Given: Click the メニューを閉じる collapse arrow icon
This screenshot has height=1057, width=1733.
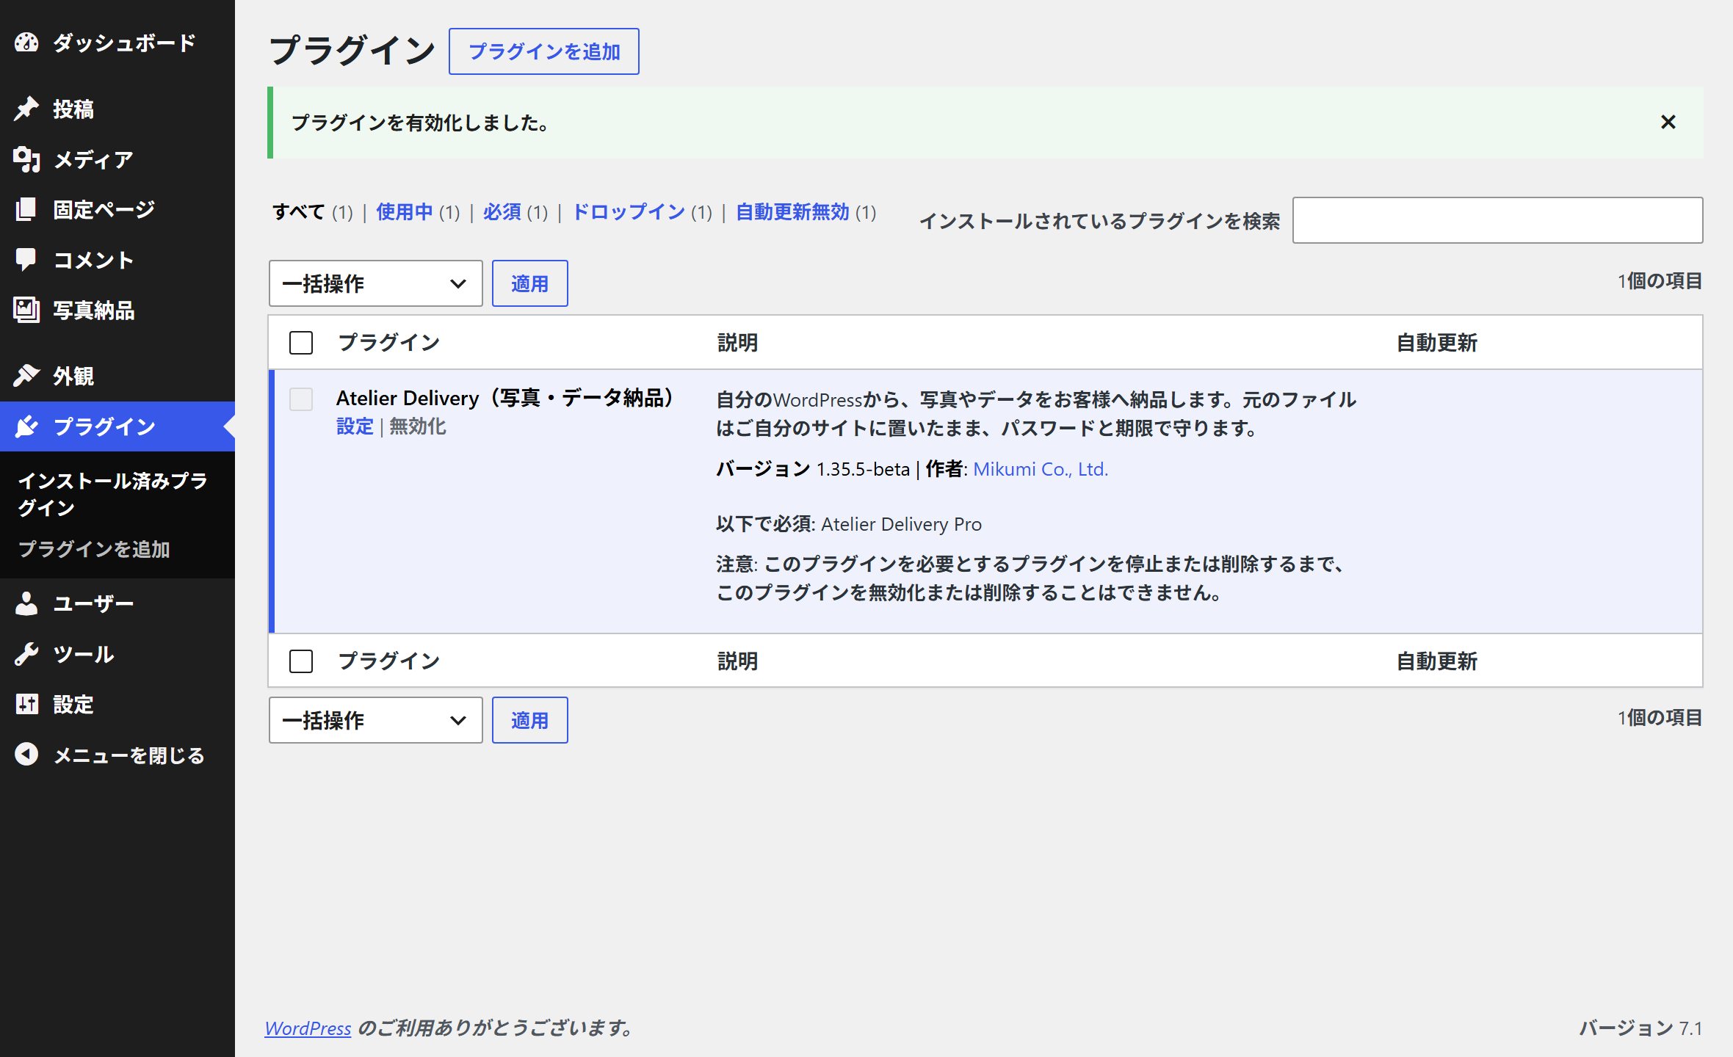Looking at the screenshot, I should pos(26,755).
